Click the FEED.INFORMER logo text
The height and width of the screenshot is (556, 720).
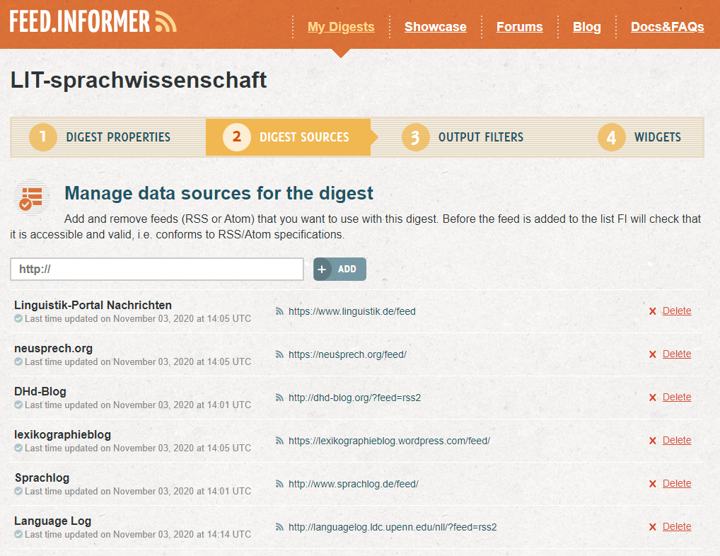(80, 22)
